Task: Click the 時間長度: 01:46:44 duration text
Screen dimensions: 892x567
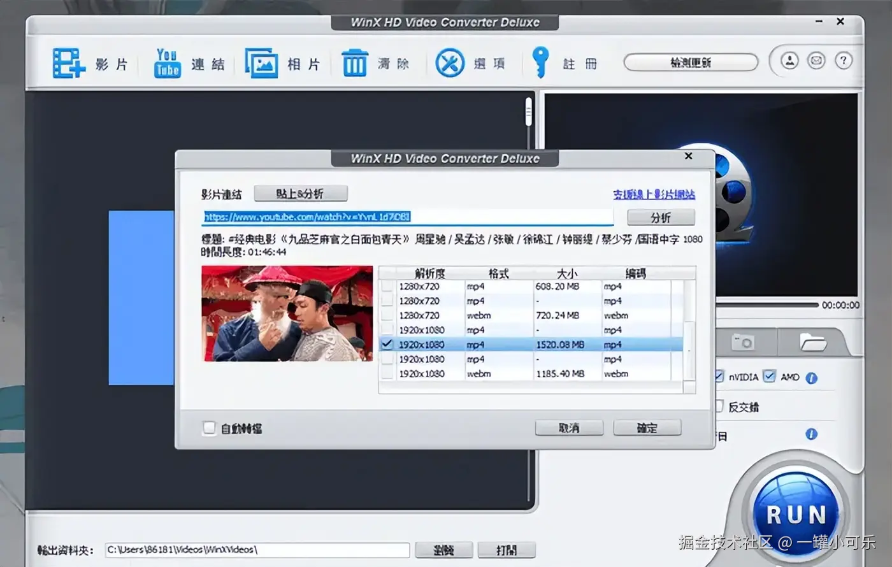Action: (244, 252)
